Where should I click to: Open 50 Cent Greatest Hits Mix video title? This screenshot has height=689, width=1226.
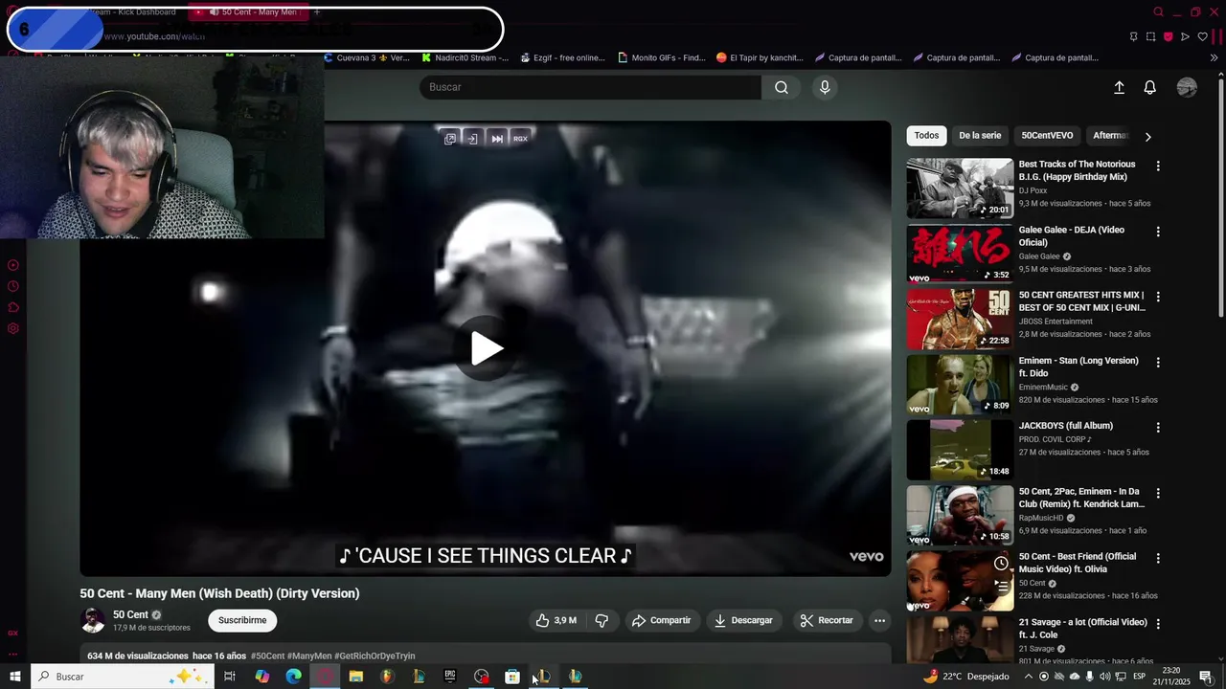point(1081,301)
